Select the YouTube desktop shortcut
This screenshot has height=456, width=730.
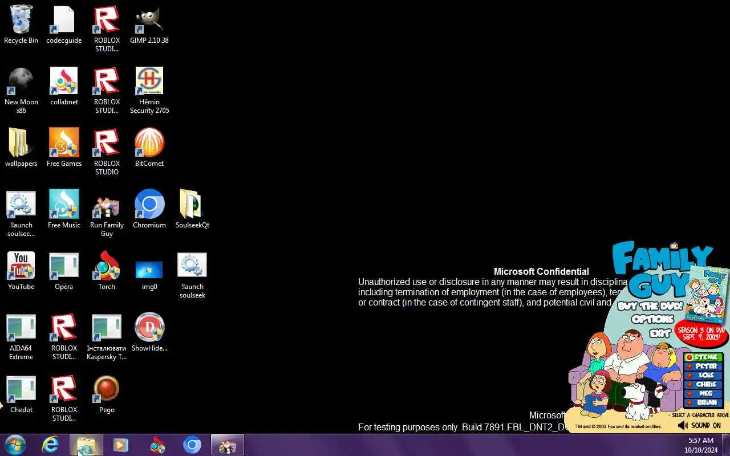tap(21, 271)
